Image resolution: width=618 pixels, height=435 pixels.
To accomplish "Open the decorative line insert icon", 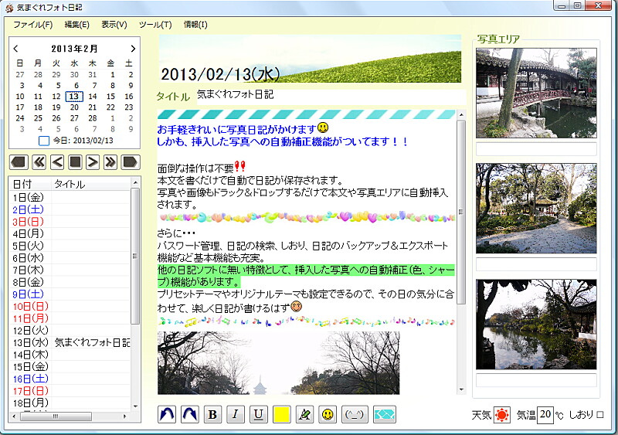I will click(x=384, y=414).
